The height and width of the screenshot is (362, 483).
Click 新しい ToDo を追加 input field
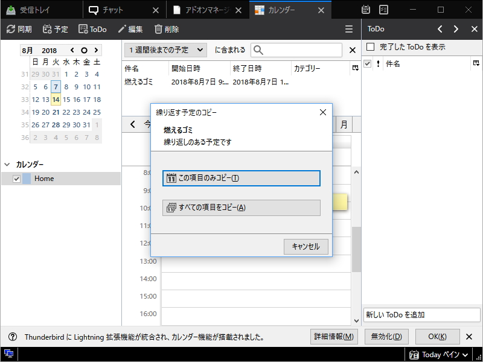(x=421, y=315)
